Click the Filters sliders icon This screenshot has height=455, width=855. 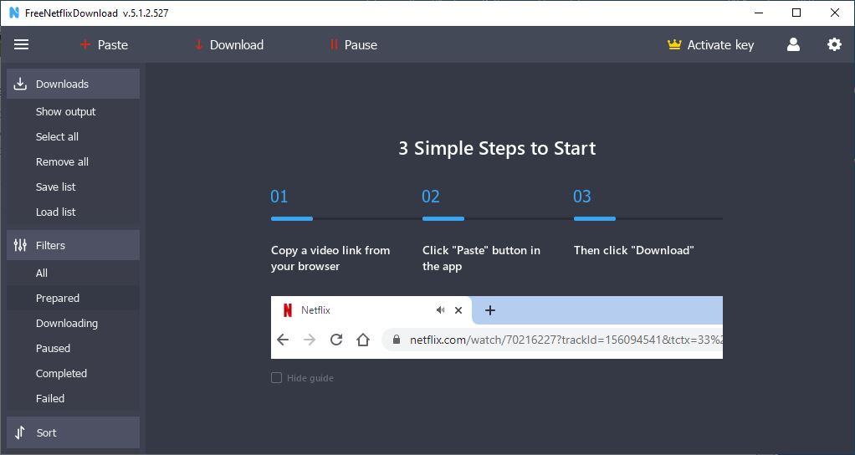pos(20,245)
